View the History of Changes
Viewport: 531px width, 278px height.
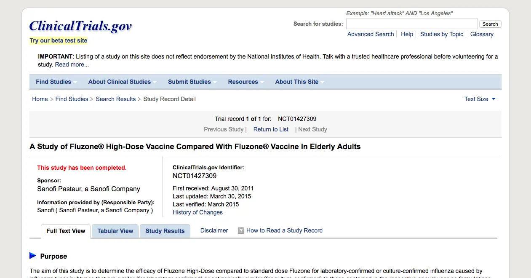pos(197,212)
